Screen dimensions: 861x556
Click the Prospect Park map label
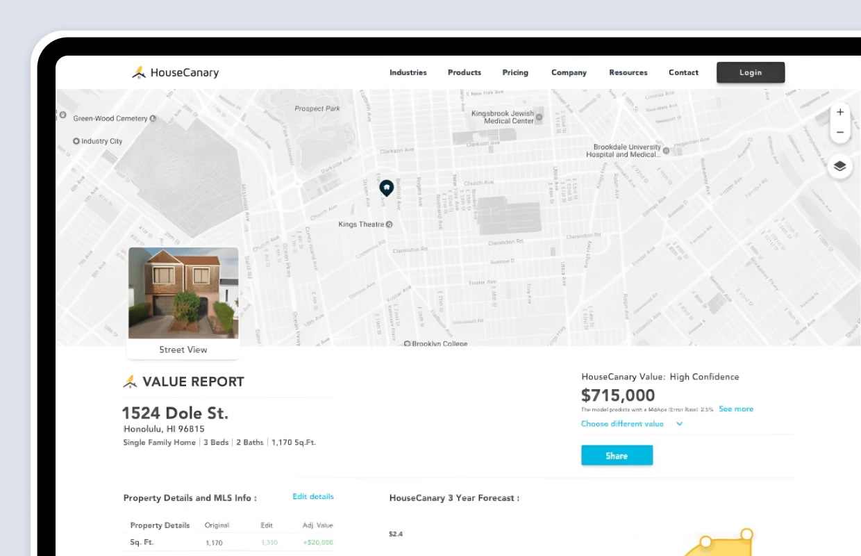317,108
